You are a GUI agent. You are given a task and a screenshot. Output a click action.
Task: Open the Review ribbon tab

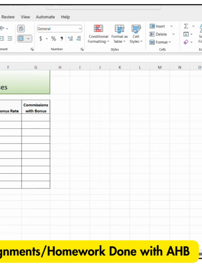pos(8,17)
